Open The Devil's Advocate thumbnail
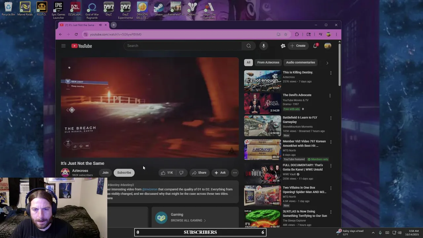The width and height of the screenshot is (423, 238). (262, 103)
